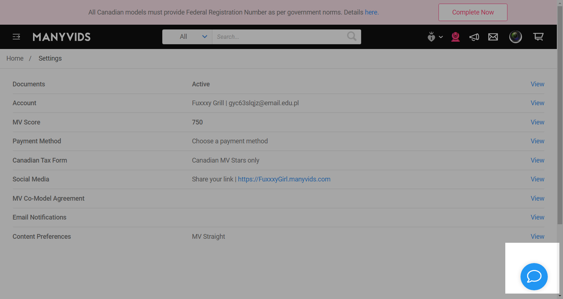Click the profile avatar thumbnail
This screenshot has width=563, height=299.
(x=515, y=37)
